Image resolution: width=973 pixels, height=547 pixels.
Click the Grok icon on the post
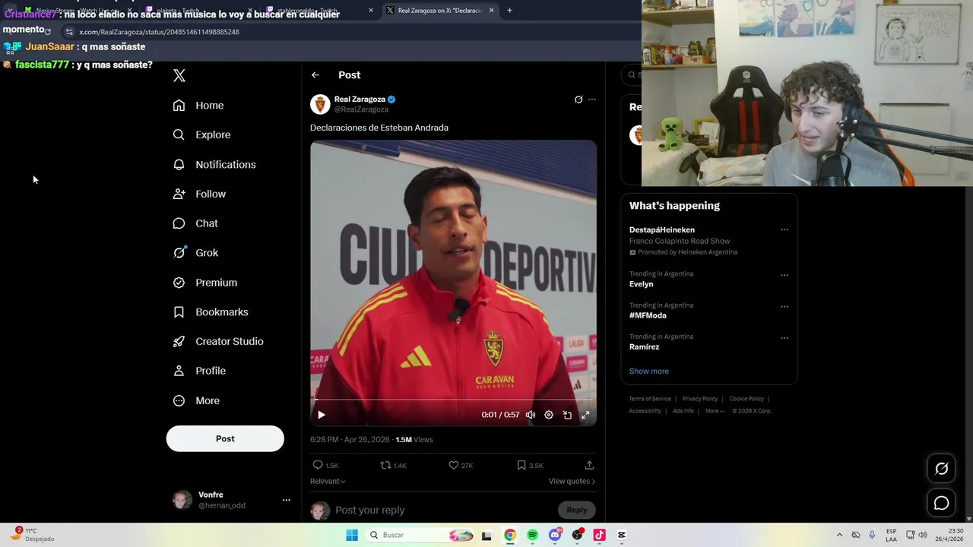pyautogui.click(x=578, y=100)
